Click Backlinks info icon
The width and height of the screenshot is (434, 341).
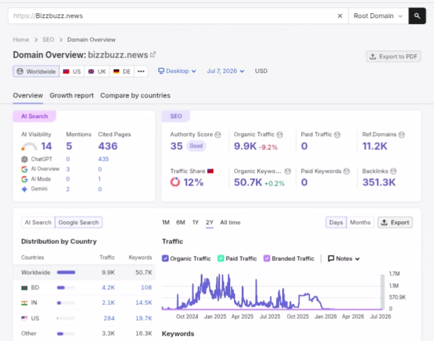coord(393,171)
